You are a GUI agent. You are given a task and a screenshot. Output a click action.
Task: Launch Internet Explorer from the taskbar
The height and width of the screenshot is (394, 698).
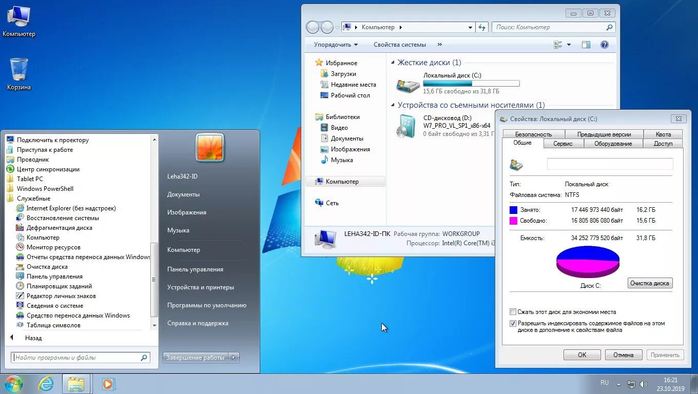coord(46,384)
